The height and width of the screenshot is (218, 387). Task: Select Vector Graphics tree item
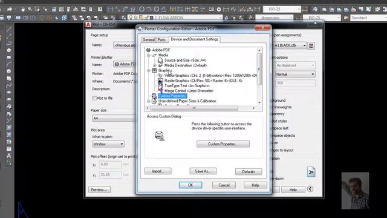tap(210, 75)
